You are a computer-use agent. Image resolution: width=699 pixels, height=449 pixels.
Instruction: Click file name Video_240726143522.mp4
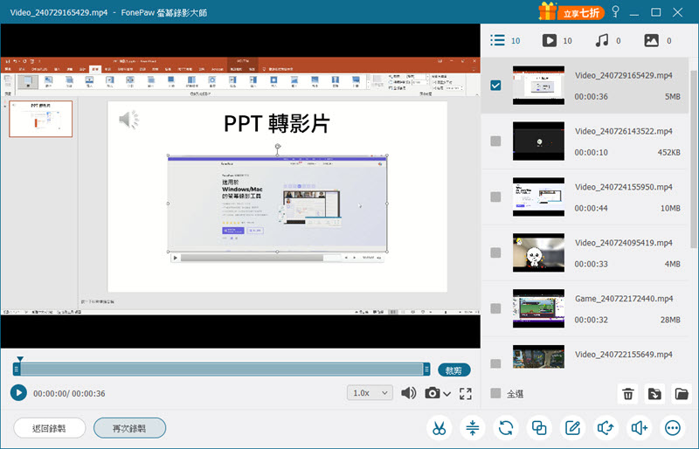tap(623, 131)
